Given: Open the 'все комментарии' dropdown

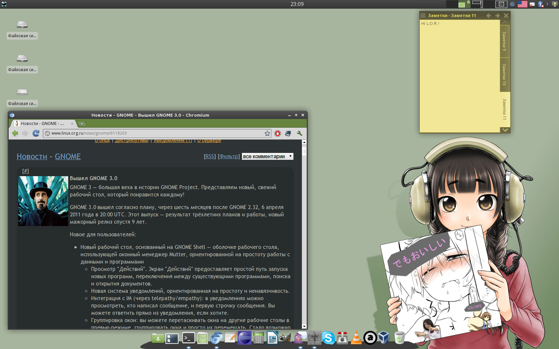Looking at the screenshot, I should (268, 156).
